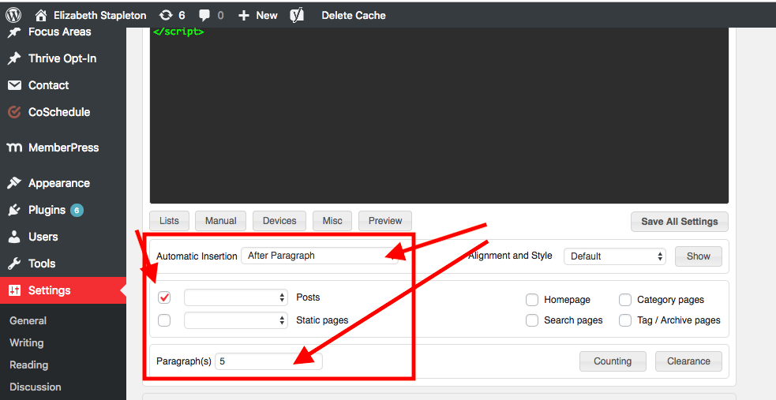Open the WordPress logo menu
The image size is (776, 400).
13,15
